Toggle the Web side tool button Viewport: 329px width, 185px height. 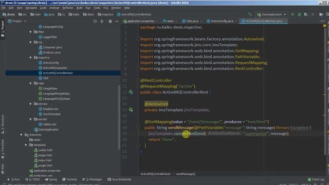(x=3, y=169)
